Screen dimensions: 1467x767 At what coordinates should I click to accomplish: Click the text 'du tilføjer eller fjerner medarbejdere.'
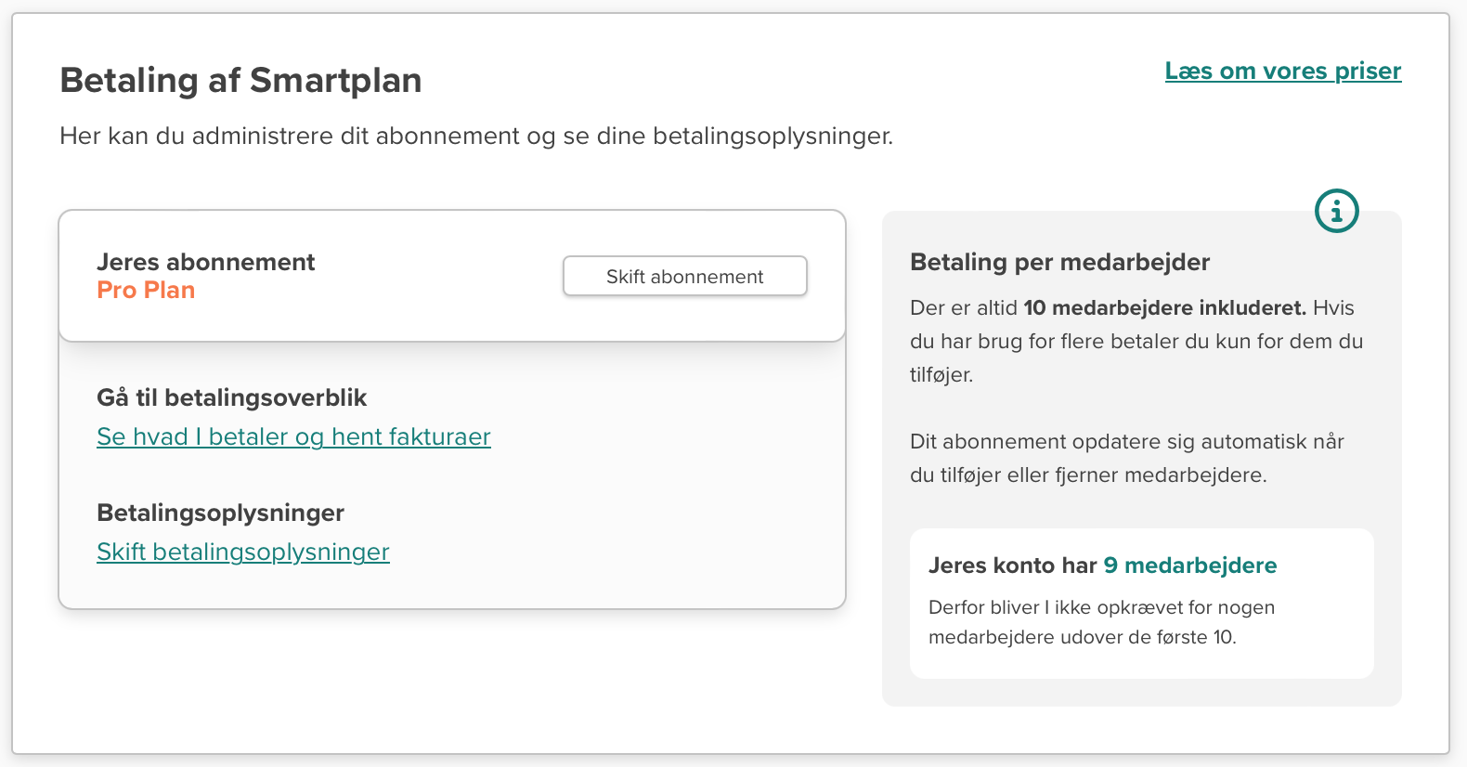[1088, 475]
